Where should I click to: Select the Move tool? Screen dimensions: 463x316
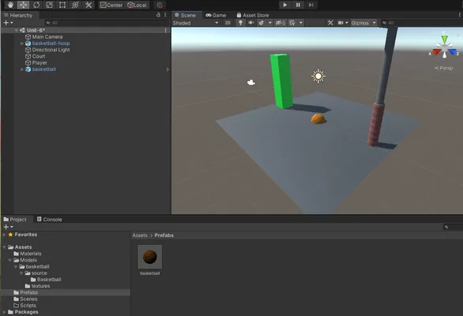[x=24, y=5]
